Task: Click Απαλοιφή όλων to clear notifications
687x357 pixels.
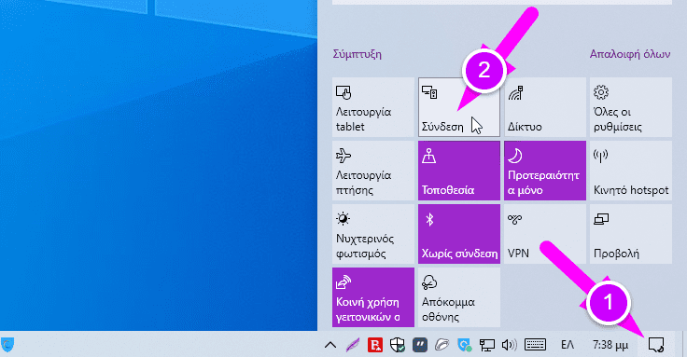Action: pos(630,54)
